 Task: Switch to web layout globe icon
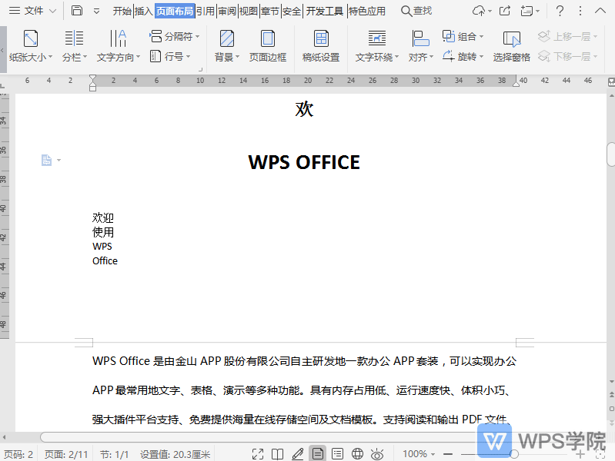[x=357, y=454]
